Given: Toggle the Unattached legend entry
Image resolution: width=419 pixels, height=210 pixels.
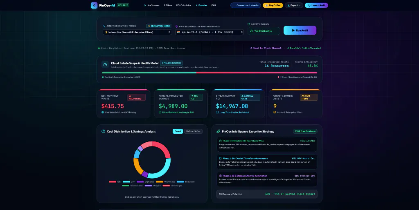Looking at the screenshot, I should (x=166, y=182).
